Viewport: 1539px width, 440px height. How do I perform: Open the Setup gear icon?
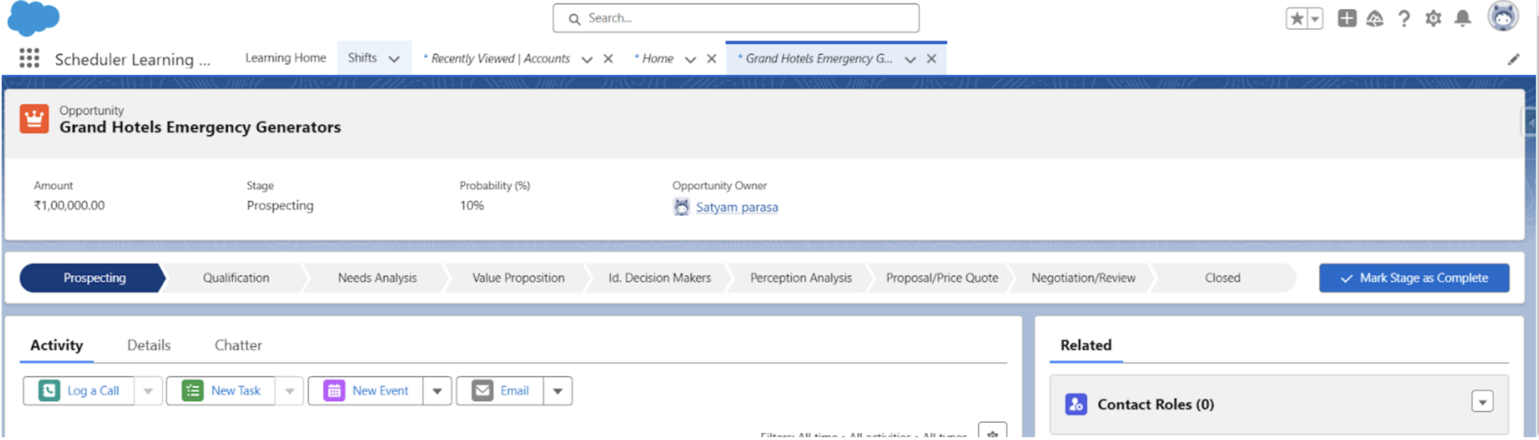(1433, 19)
